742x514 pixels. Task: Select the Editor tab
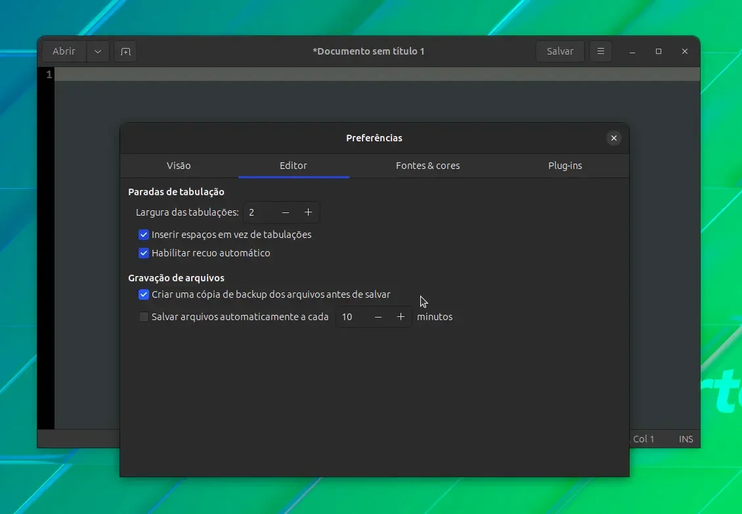pyautogui.click(x=294, y=166)
